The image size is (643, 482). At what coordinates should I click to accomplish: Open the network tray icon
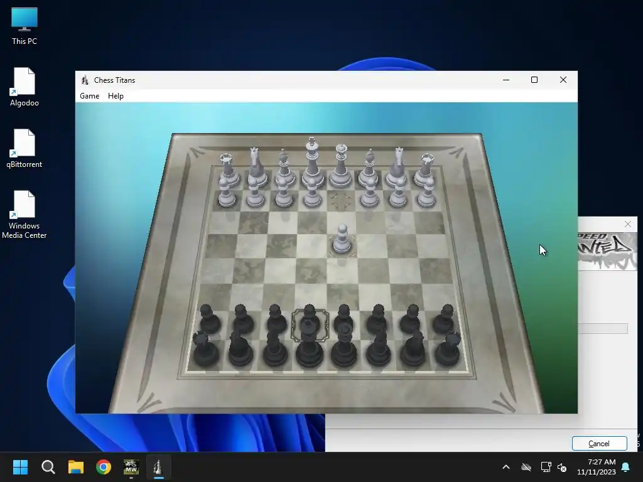pos(546,467)
